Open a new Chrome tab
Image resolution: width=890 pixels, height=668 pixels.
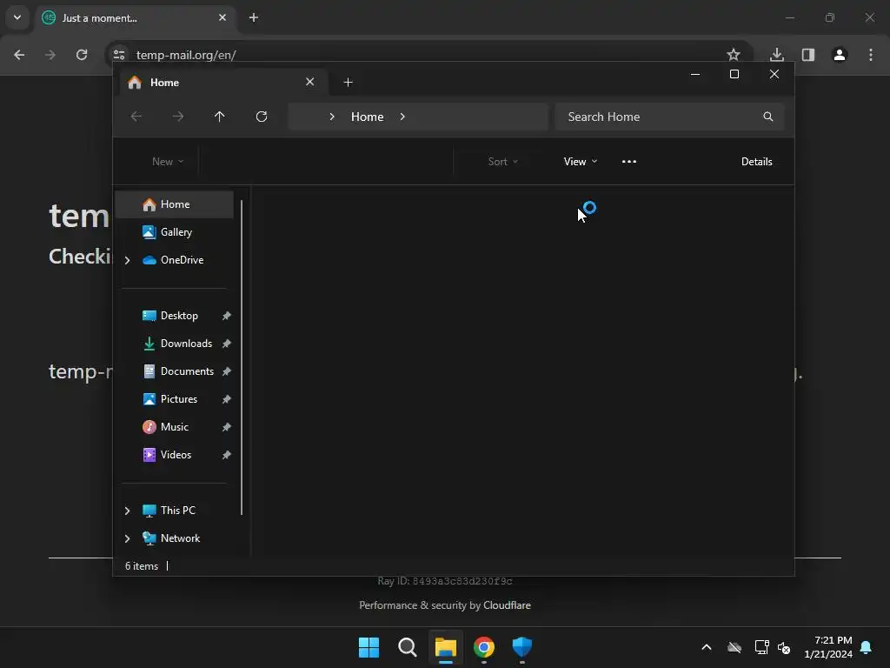[x=254, y=17]
